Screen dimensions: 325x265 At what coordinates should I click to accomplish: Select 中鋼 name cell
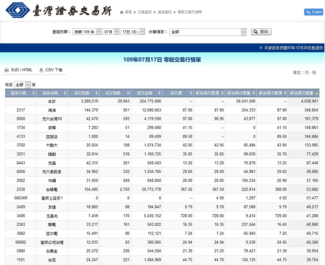[52, 181]
